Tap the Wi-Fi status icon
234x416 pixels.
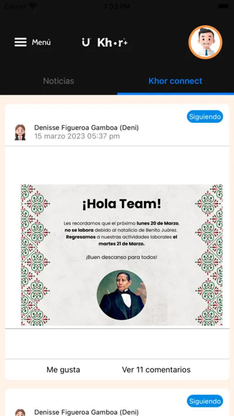coord(33,6)
